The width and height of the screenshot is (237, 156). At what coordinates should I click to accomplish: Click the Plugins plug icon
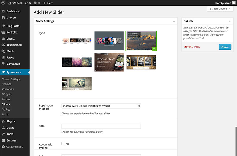pyautogui.click(x=3, y=121)
